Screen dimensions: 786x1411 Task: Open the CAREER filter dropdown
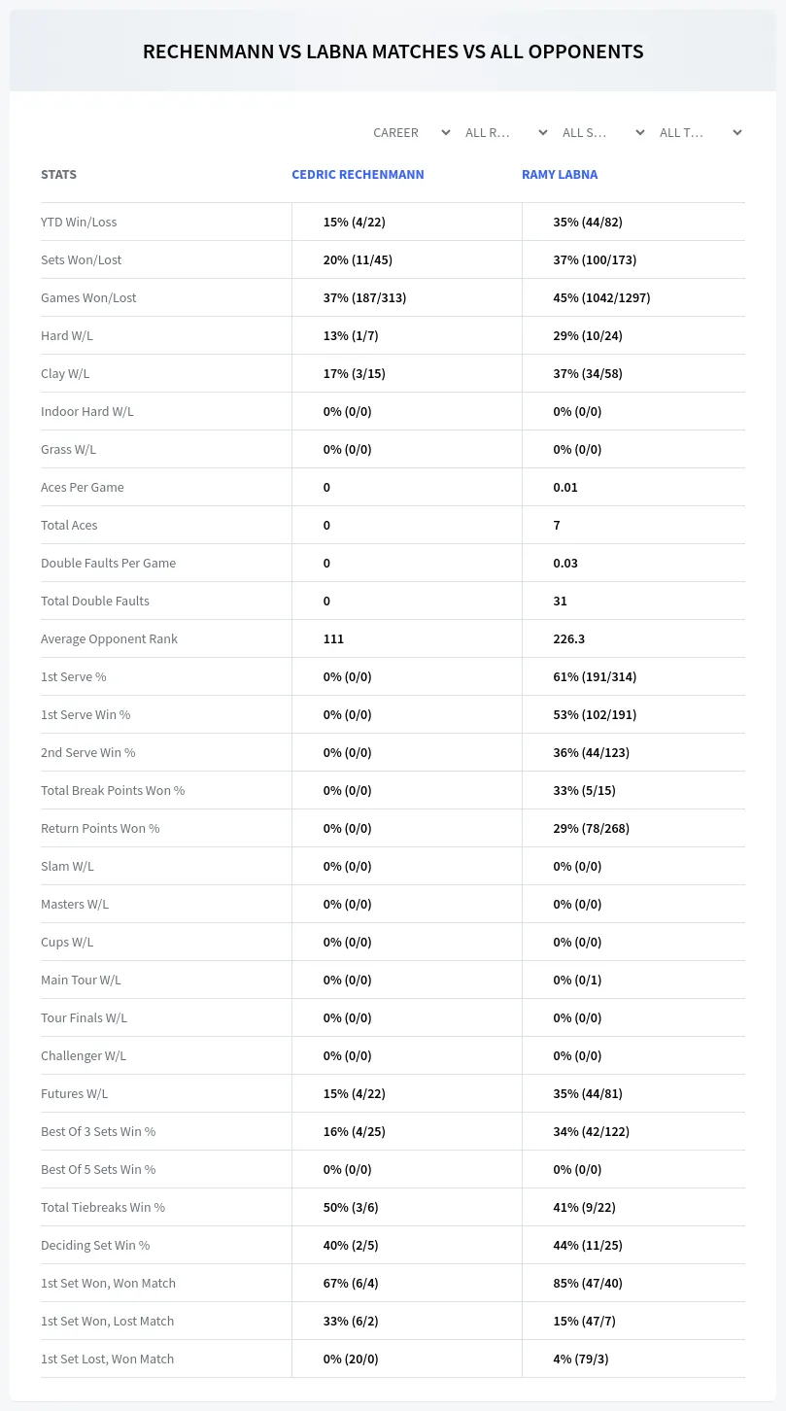point(408,132)
